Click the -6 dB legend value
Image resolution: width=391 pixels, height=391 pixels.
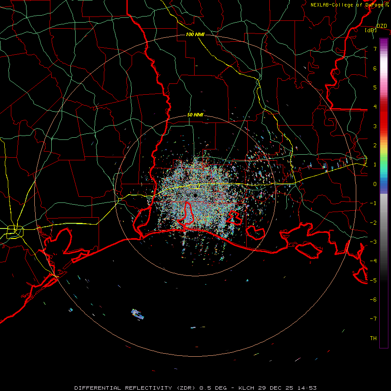373,300
